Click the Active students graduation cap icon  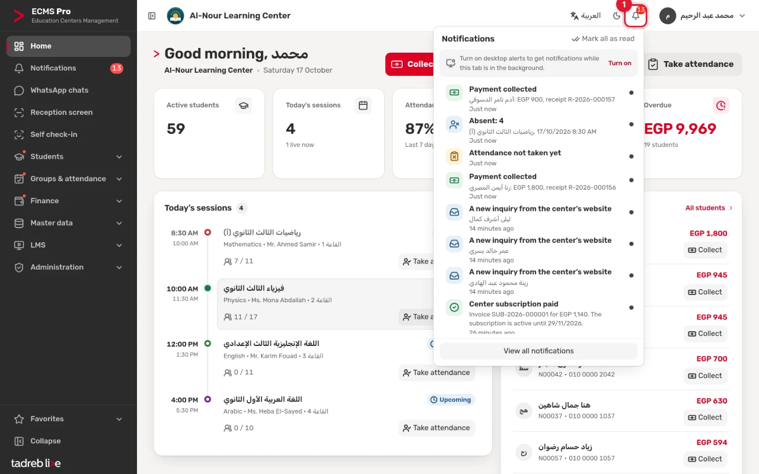tap(243, 105)
